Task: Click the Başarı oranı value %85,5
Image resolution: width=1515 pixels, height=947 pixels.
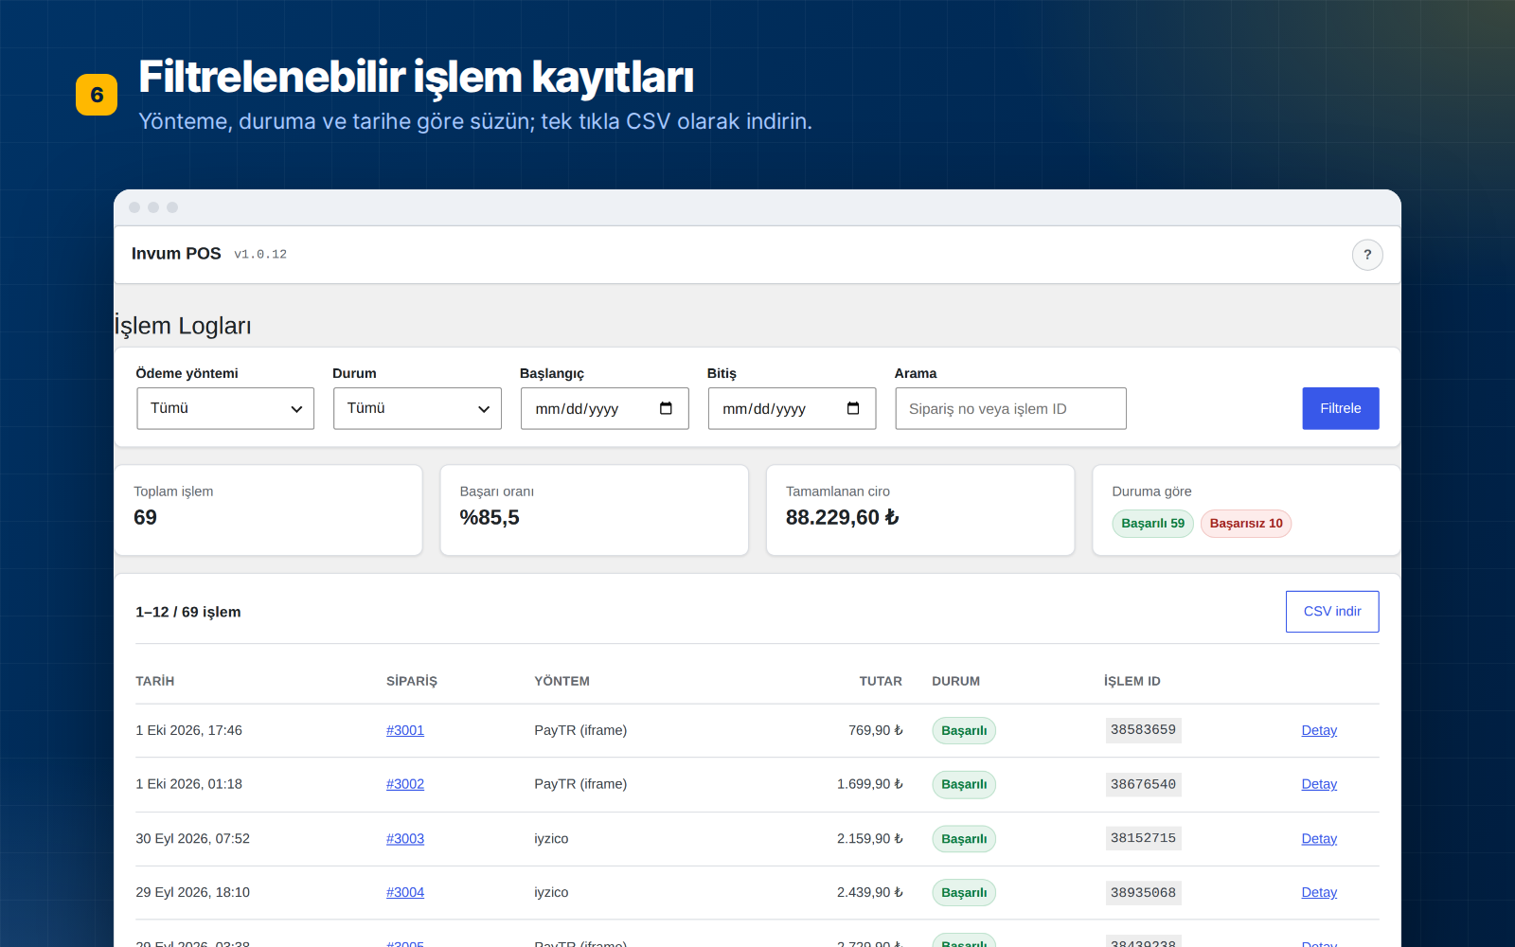Action: [490, 517]
